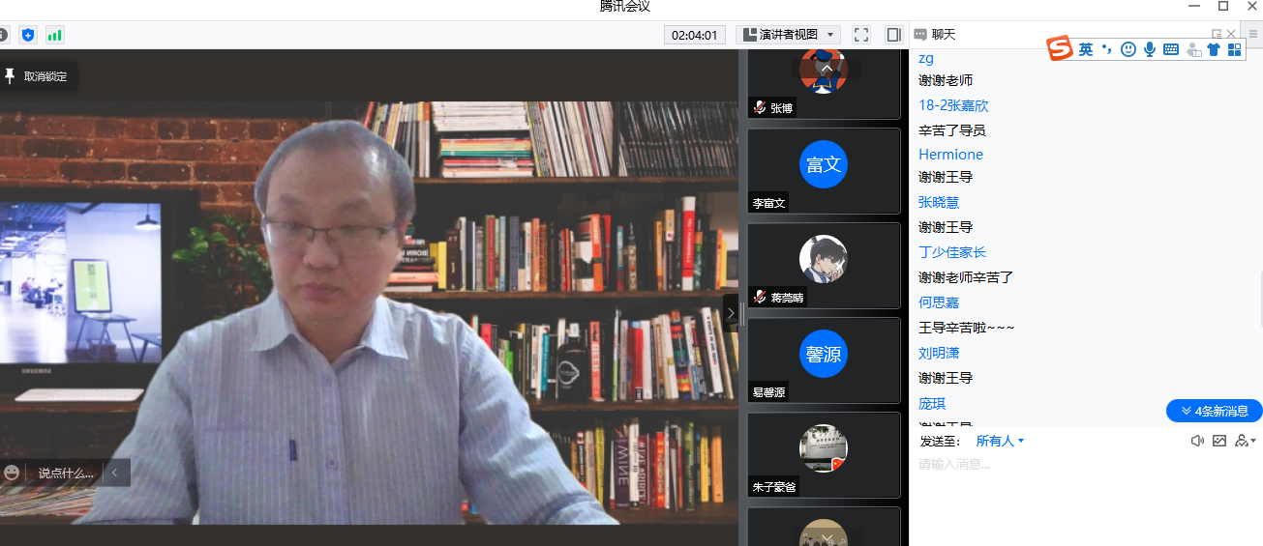Screen dimensions: 1263x546
Task: Toggle the side panel layout icon
Action: [x=893, y=35]
